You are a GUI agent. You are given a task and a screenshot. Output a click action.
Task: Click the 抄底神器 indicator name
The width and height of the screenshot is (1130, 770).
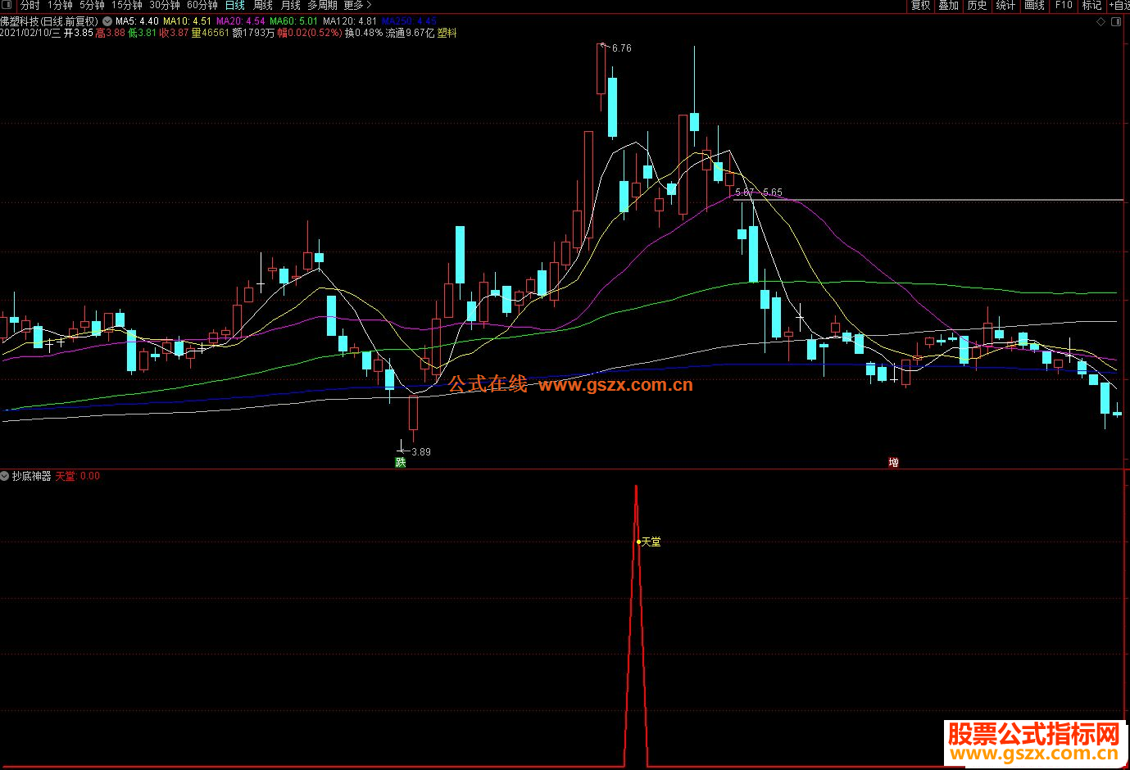click(32, 476)
